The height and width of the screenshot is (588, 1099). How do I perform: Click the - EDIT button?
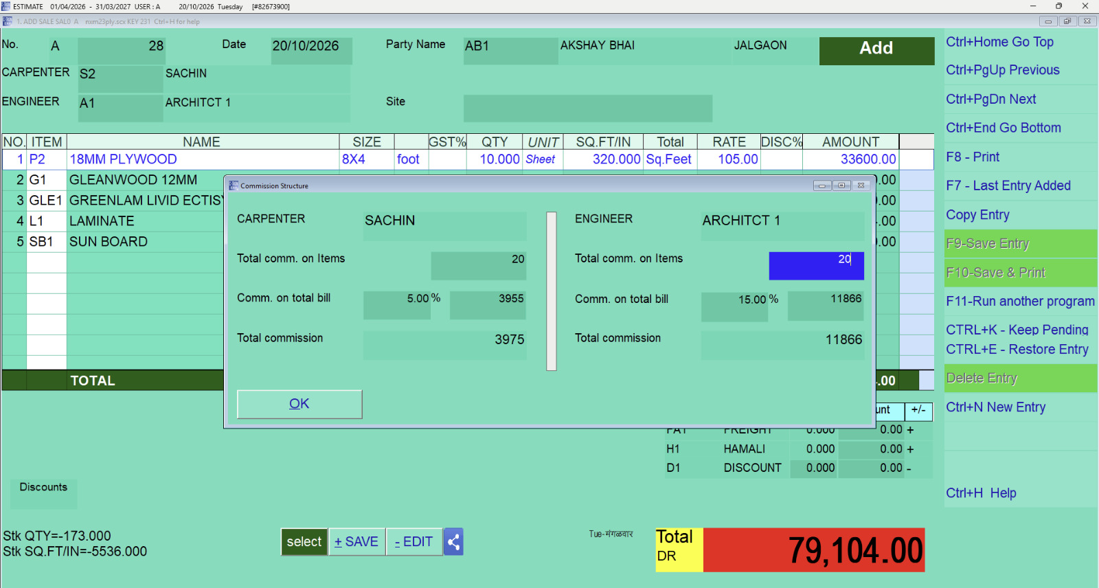414,542
